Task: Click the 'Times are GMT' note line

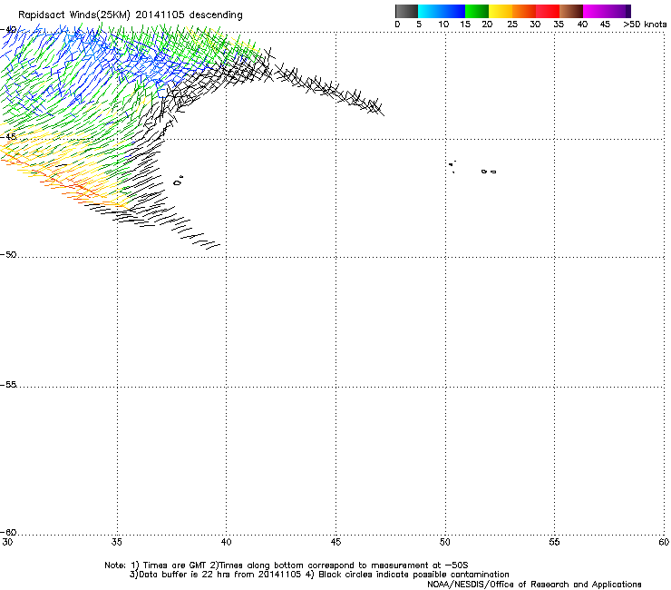Action: pyautogui.click(x=287, y=565)
